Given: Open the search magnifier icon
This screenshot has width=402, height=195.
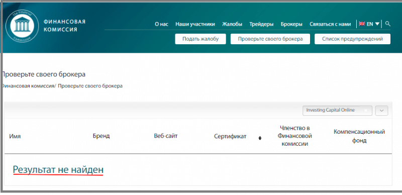Looking at the screenshot, I should (x=388, y=24).
